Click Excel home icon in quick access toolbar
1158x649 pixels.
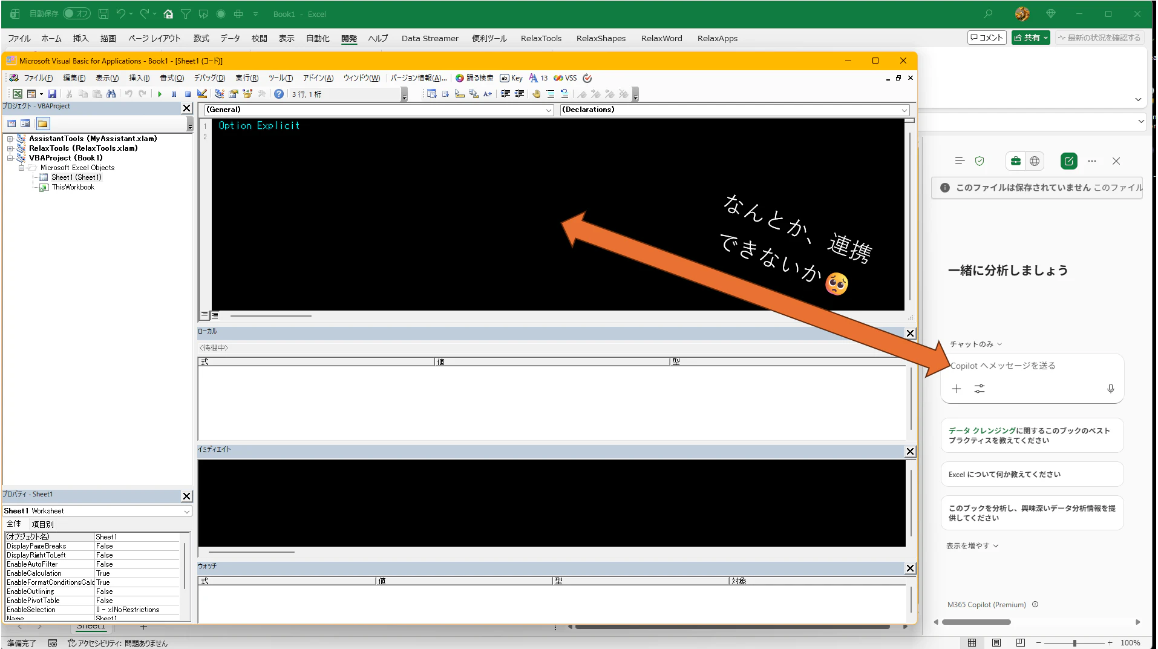click(168, 13)
